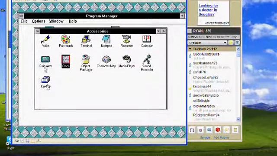Open the Calendar accessory
Viewport: 277px width, 156px height.
pos(147,41)
